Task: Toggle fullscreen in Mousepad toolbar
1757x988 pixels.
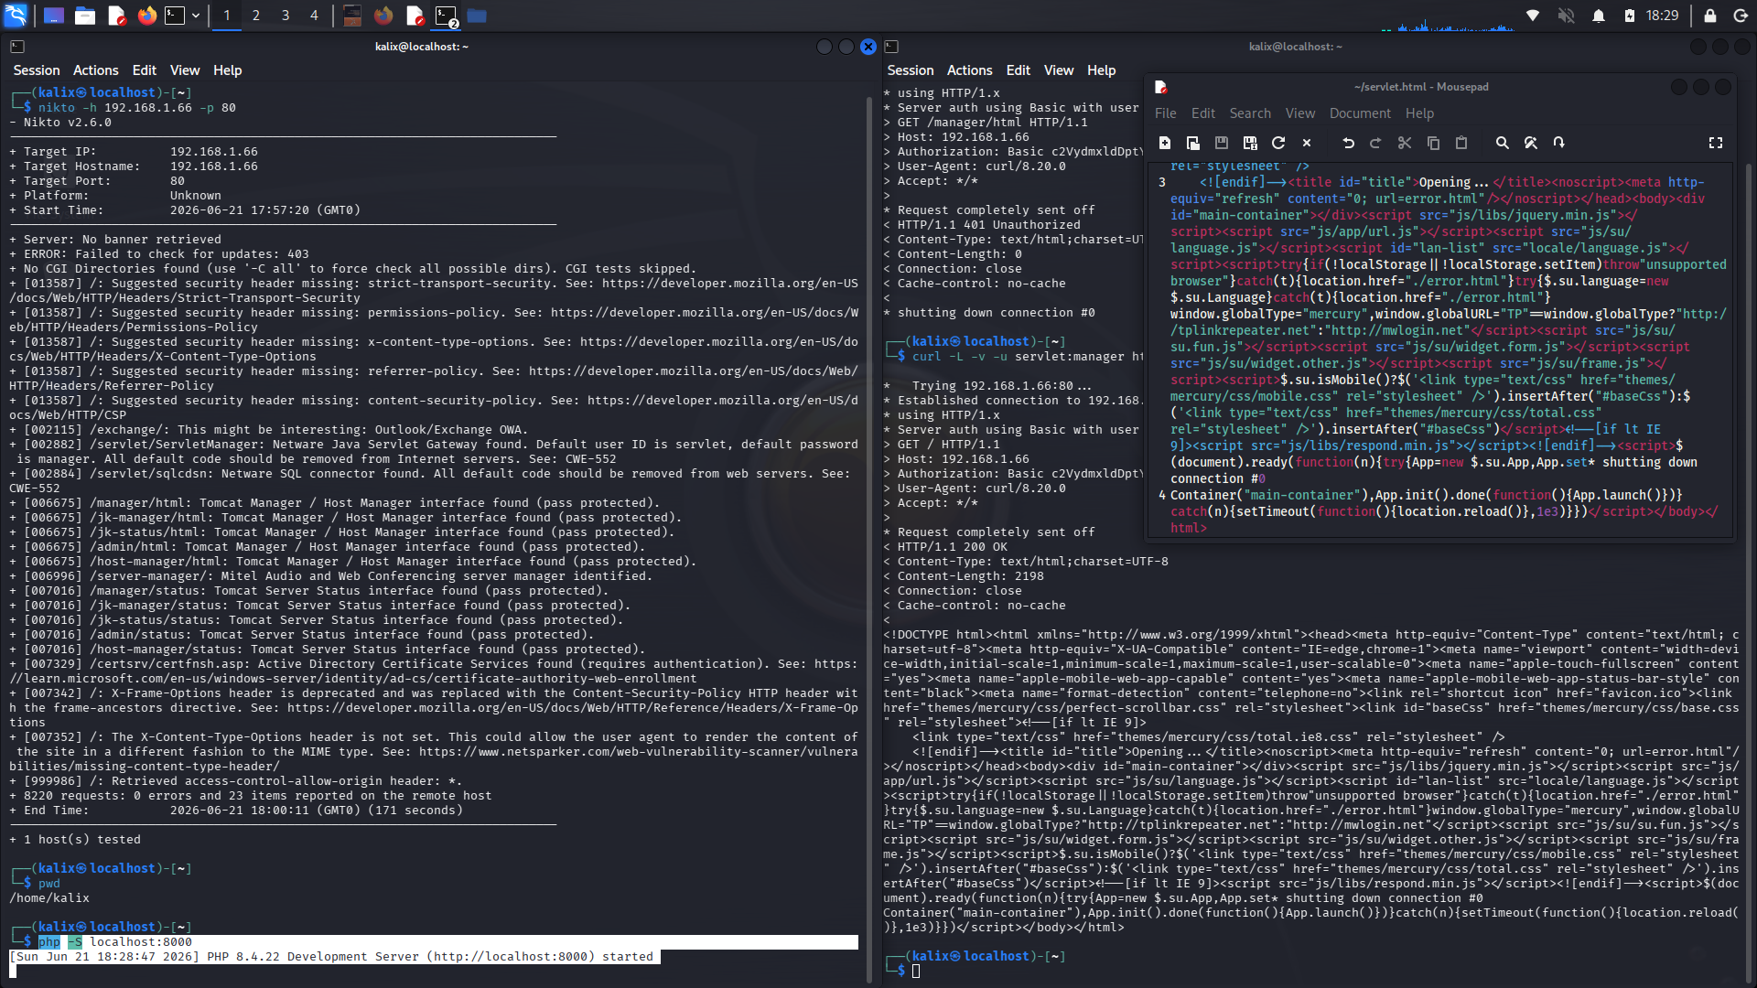Action: [x=1716, y=143]
